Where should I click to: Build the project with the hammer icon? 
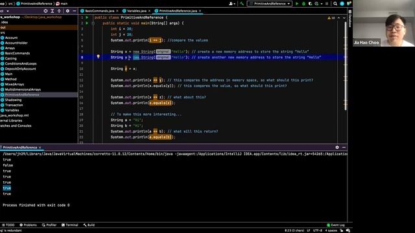coord(242,4)
